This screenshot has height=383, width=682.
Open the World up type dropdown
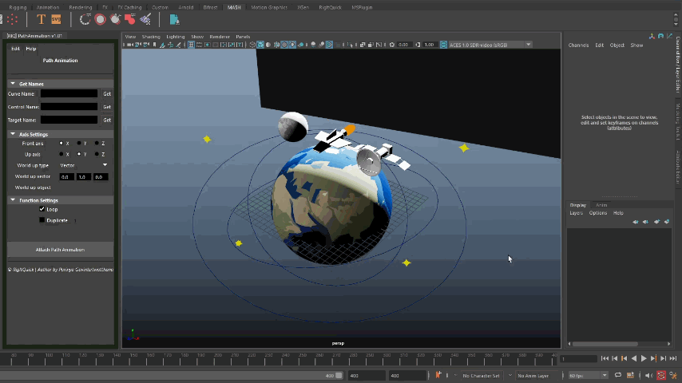point(84,165)
